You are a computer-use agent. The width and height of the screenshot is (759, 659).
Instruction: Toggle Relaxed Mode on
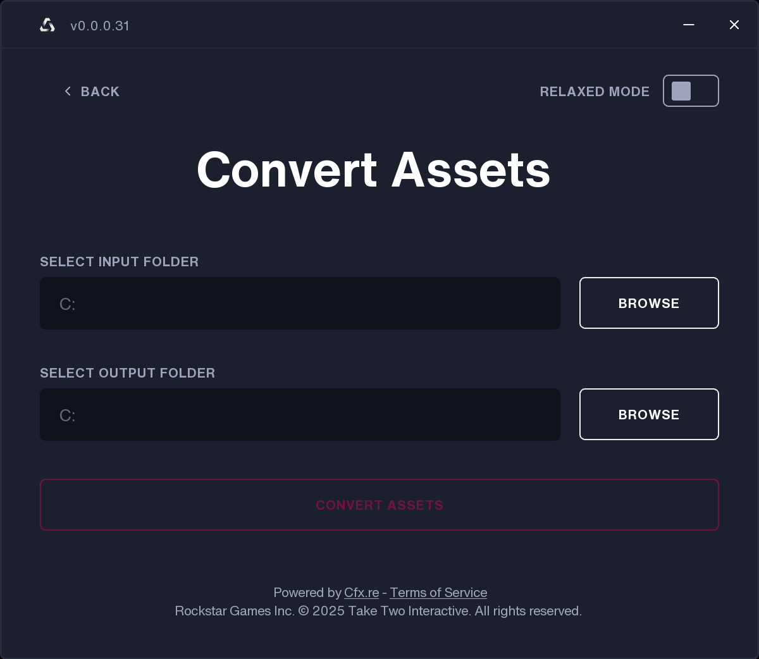click(x=691, y=90)
